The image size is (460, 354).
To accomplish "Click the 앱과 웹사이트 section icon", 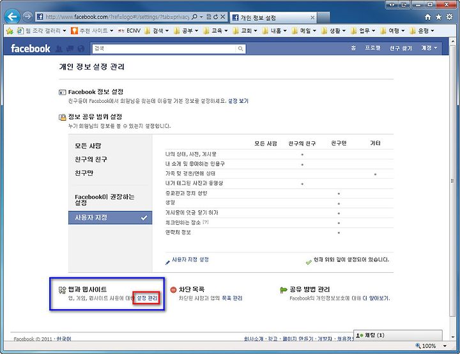I will [x=62, y=290].
